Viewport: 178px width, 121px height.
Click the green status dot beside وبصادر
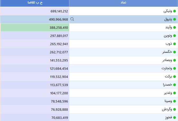tap(175, 60)
